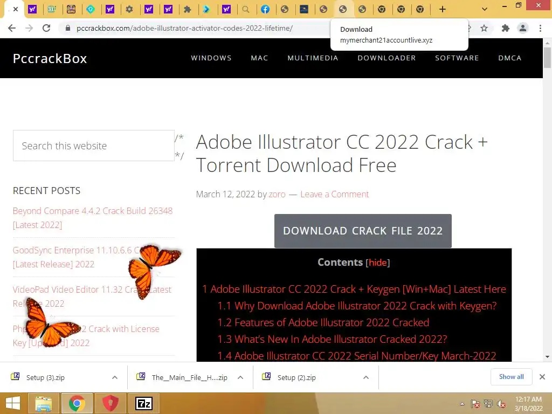Expand options for Setup (2).zip download
Screen dimensions: 552x414
click(x=366, y=377)
